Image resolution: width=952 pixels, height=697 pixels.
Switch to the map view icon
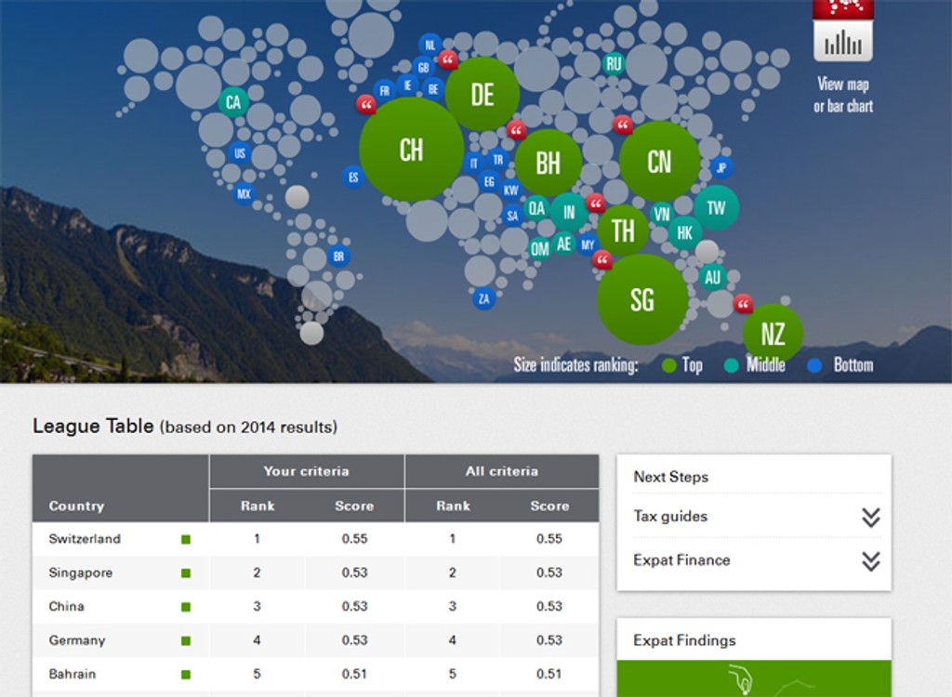tap(843, 8)
